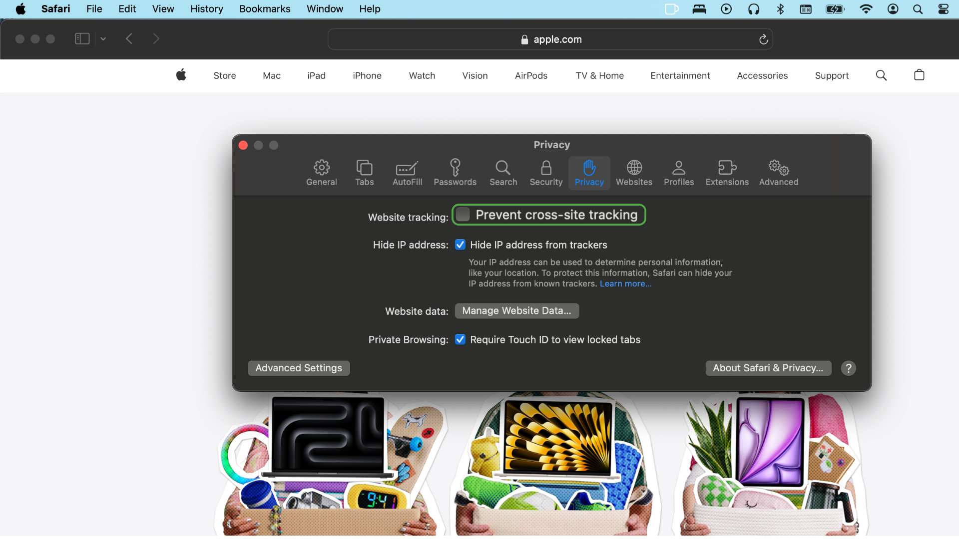The height and width of the screenshot is (539, 959).
Task: Navigate to the Mac section
Action: click(272, 76)
